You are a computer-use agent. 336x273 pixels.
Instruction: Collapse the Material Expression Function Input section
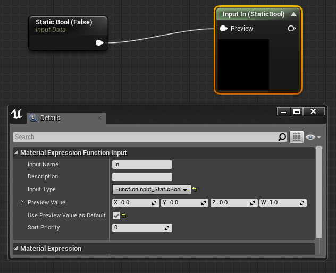click(x=16, y=153)
